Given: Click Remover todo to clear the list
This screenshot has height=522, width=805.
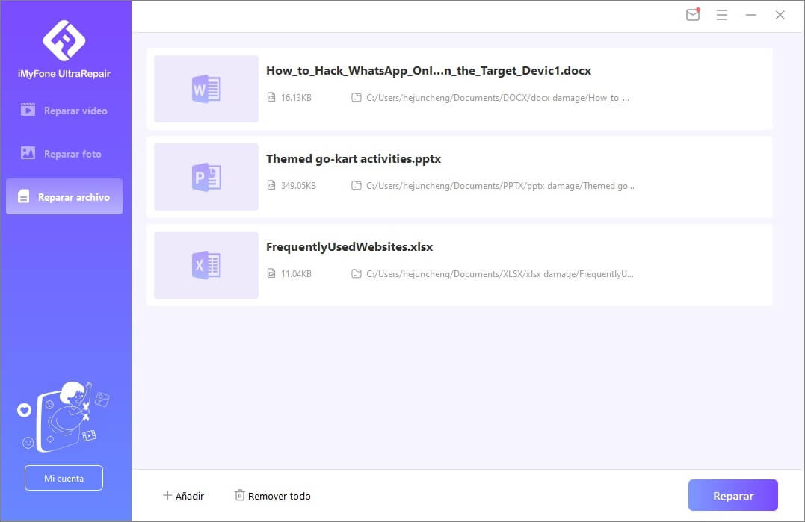Looking at the screenshot, I should pyautogui.click(x=279, y=495).
